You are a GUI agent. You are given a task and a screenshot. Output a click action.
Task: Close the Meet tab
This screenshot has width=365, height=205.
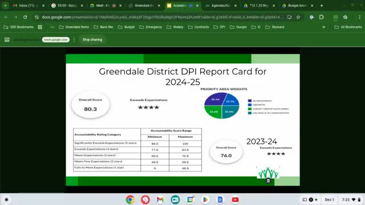[x=120, y=6]
